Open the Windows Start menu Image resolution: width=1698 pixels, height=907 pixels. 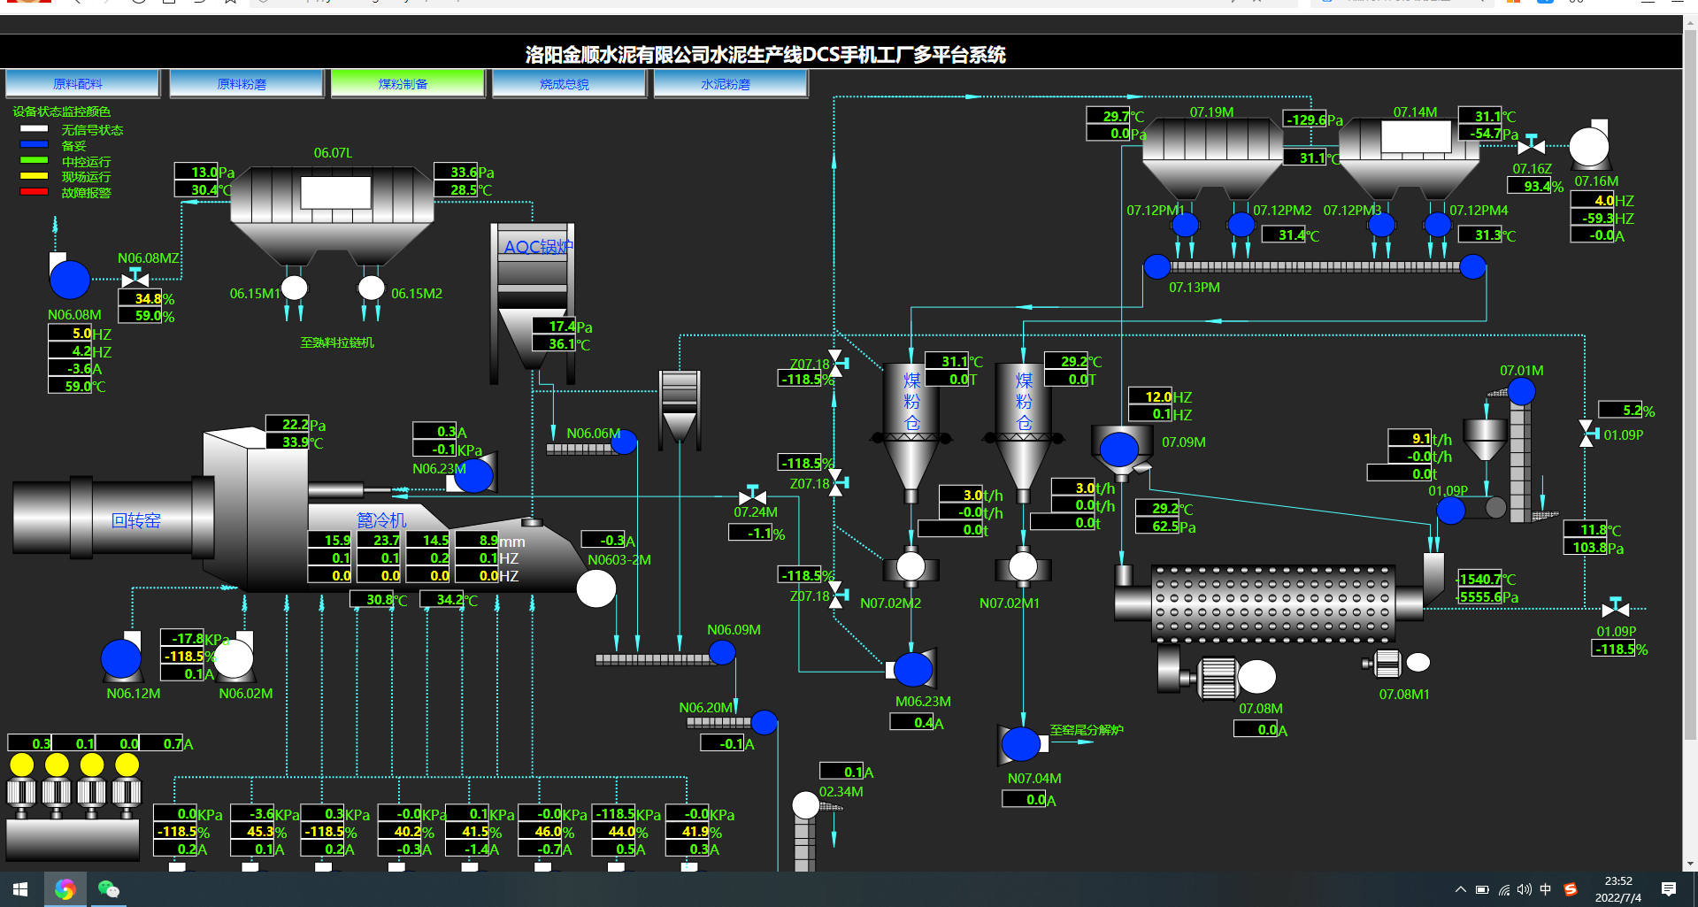click(20, 889)
